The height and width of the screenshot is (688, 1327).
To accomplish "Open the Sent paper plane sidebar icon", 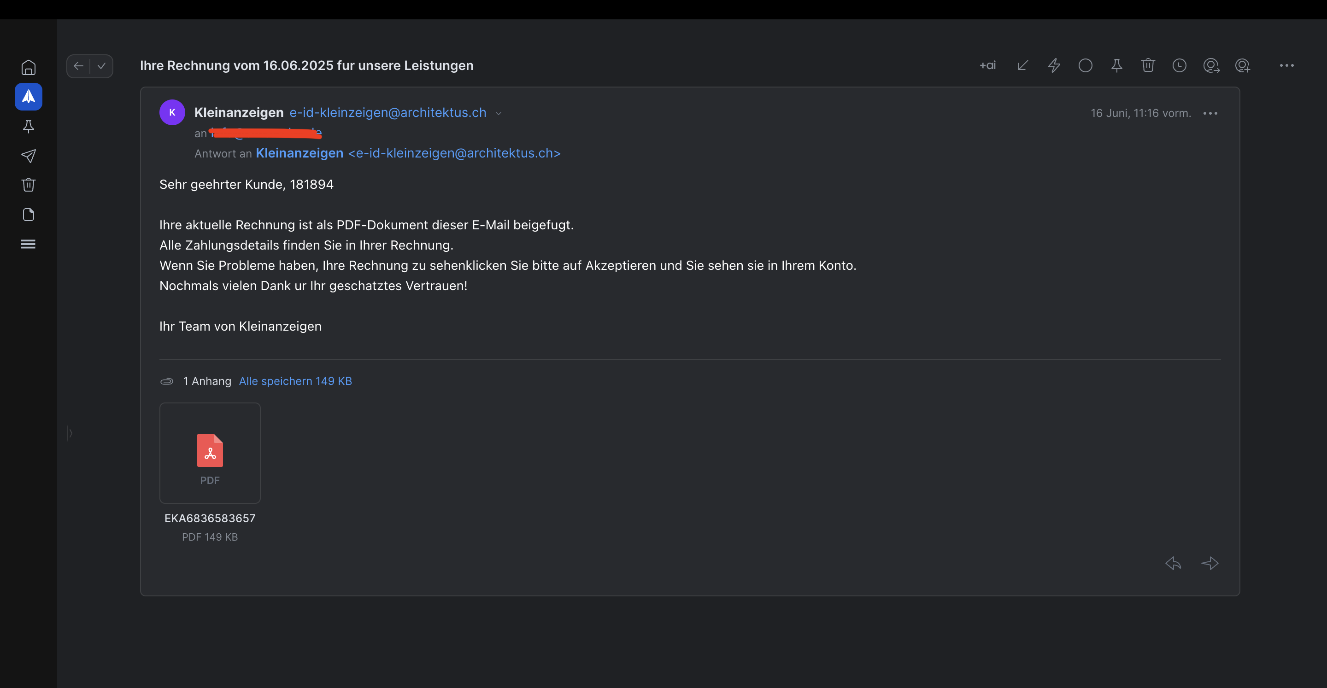I will coord(28,156).
